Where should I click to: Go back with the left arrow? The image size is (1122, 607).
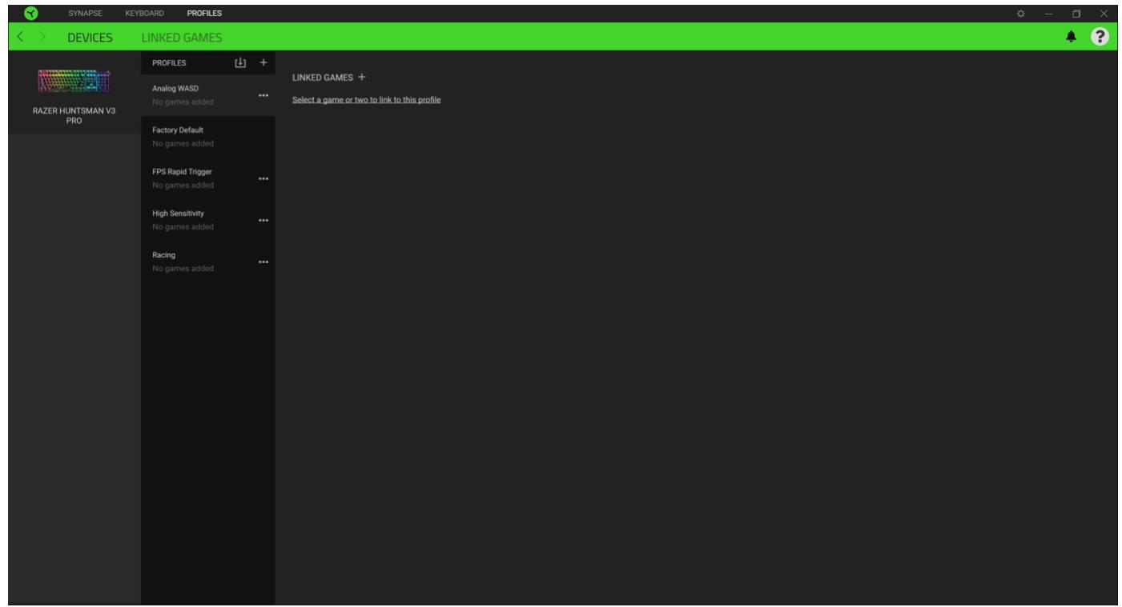click(19, 38)
